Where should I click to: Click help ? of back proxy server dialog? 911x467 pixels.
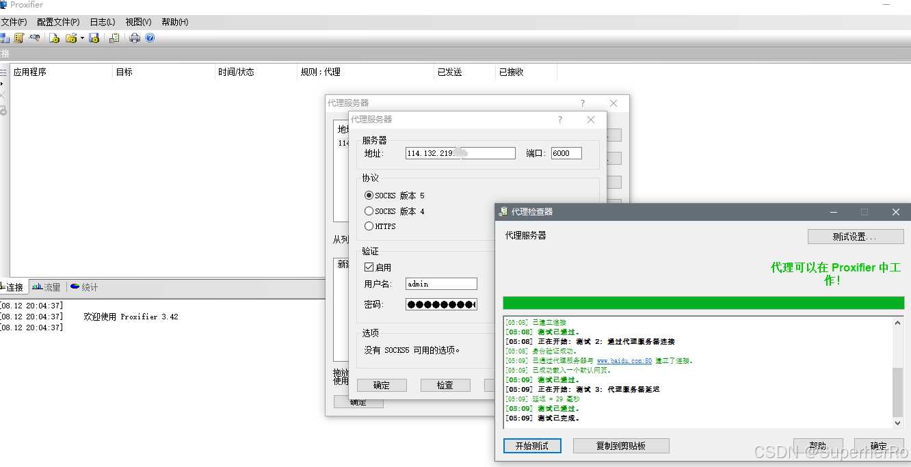(x=583, y=103)
